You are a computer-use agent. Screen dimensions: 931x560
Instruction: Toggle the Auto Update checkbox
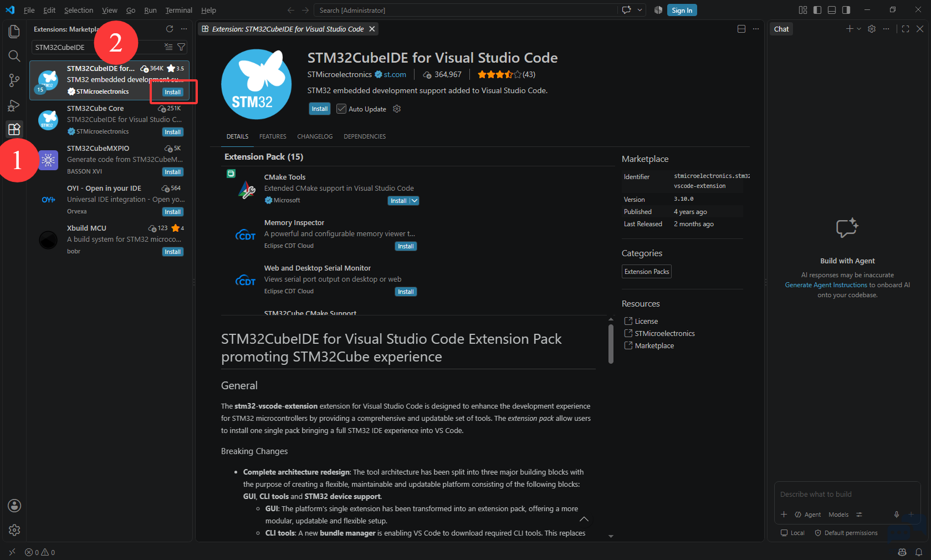pos(341,109)
